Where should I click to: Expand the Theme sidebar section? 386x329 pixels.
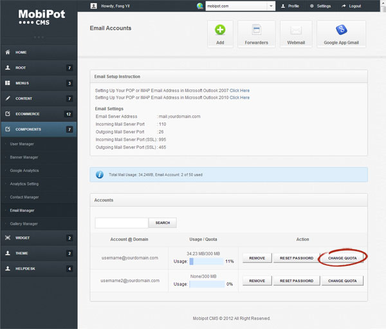point(39,253)
